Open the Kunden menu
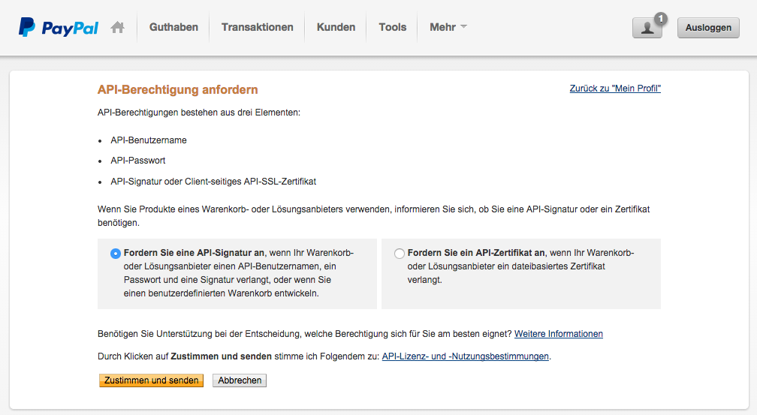The width and height of the screenshot is (757, 415). pos(336,27)
